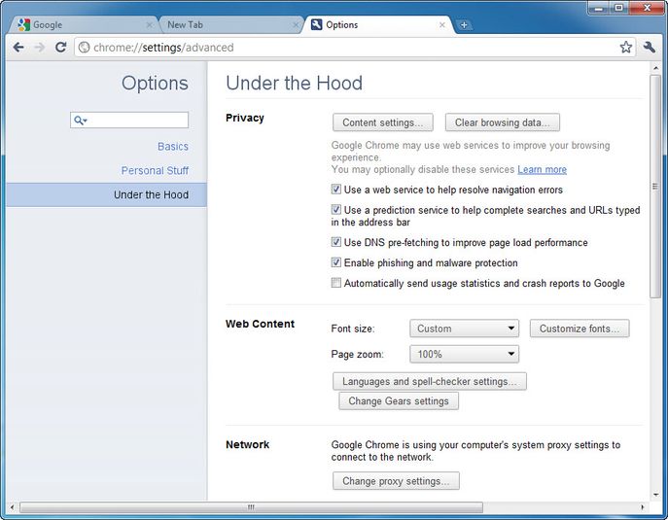This screenshot has width=668, height=520.
Task: Switch to the New Tab tab
Action: pyautogui.click(x=230, y=25)
